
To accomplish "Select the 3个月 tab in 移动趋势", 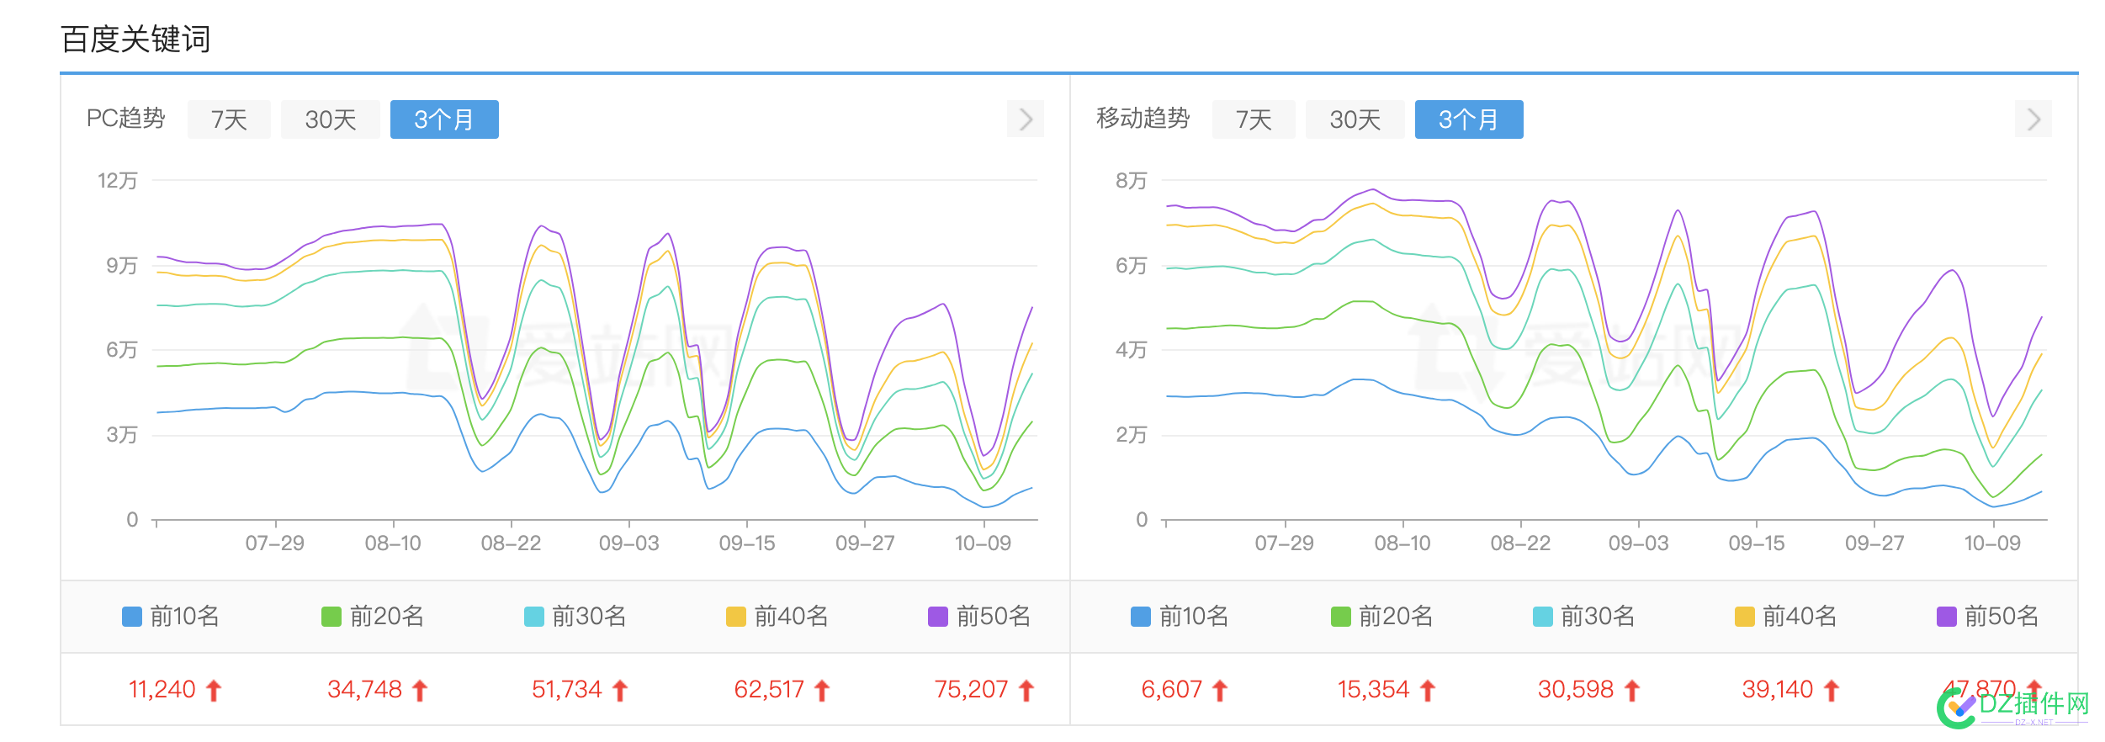I will point(1469,119).
